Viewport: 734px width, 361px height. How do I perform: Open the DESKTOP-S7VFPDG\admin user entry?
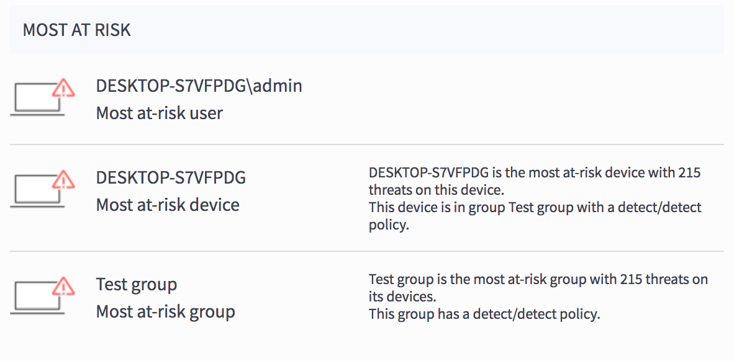point(199,86)
